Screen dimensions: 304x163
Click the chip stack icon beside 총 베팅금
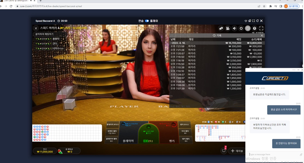click(60, 151)
